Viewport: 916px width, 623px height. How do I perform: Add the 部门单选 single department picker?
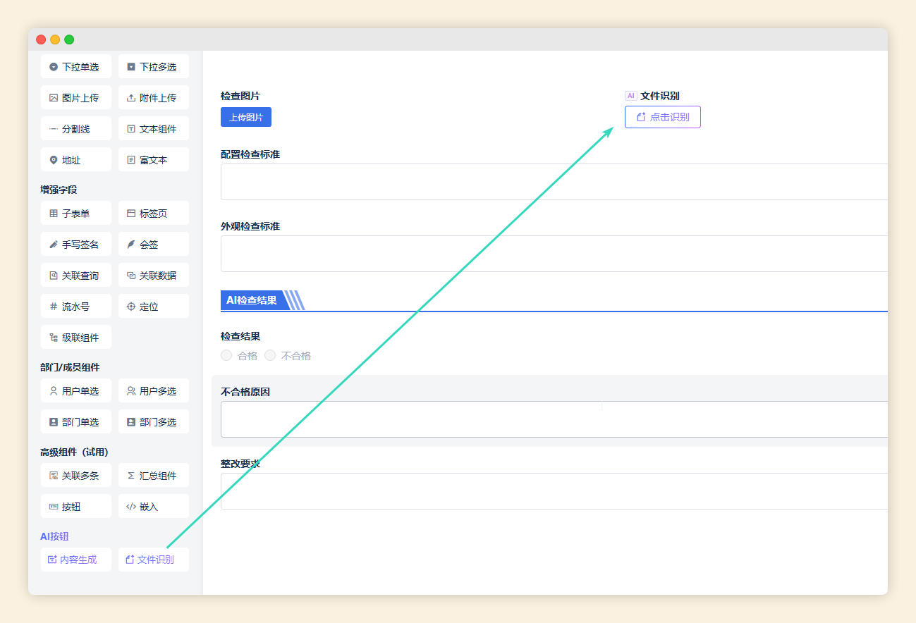coord(76,422)
